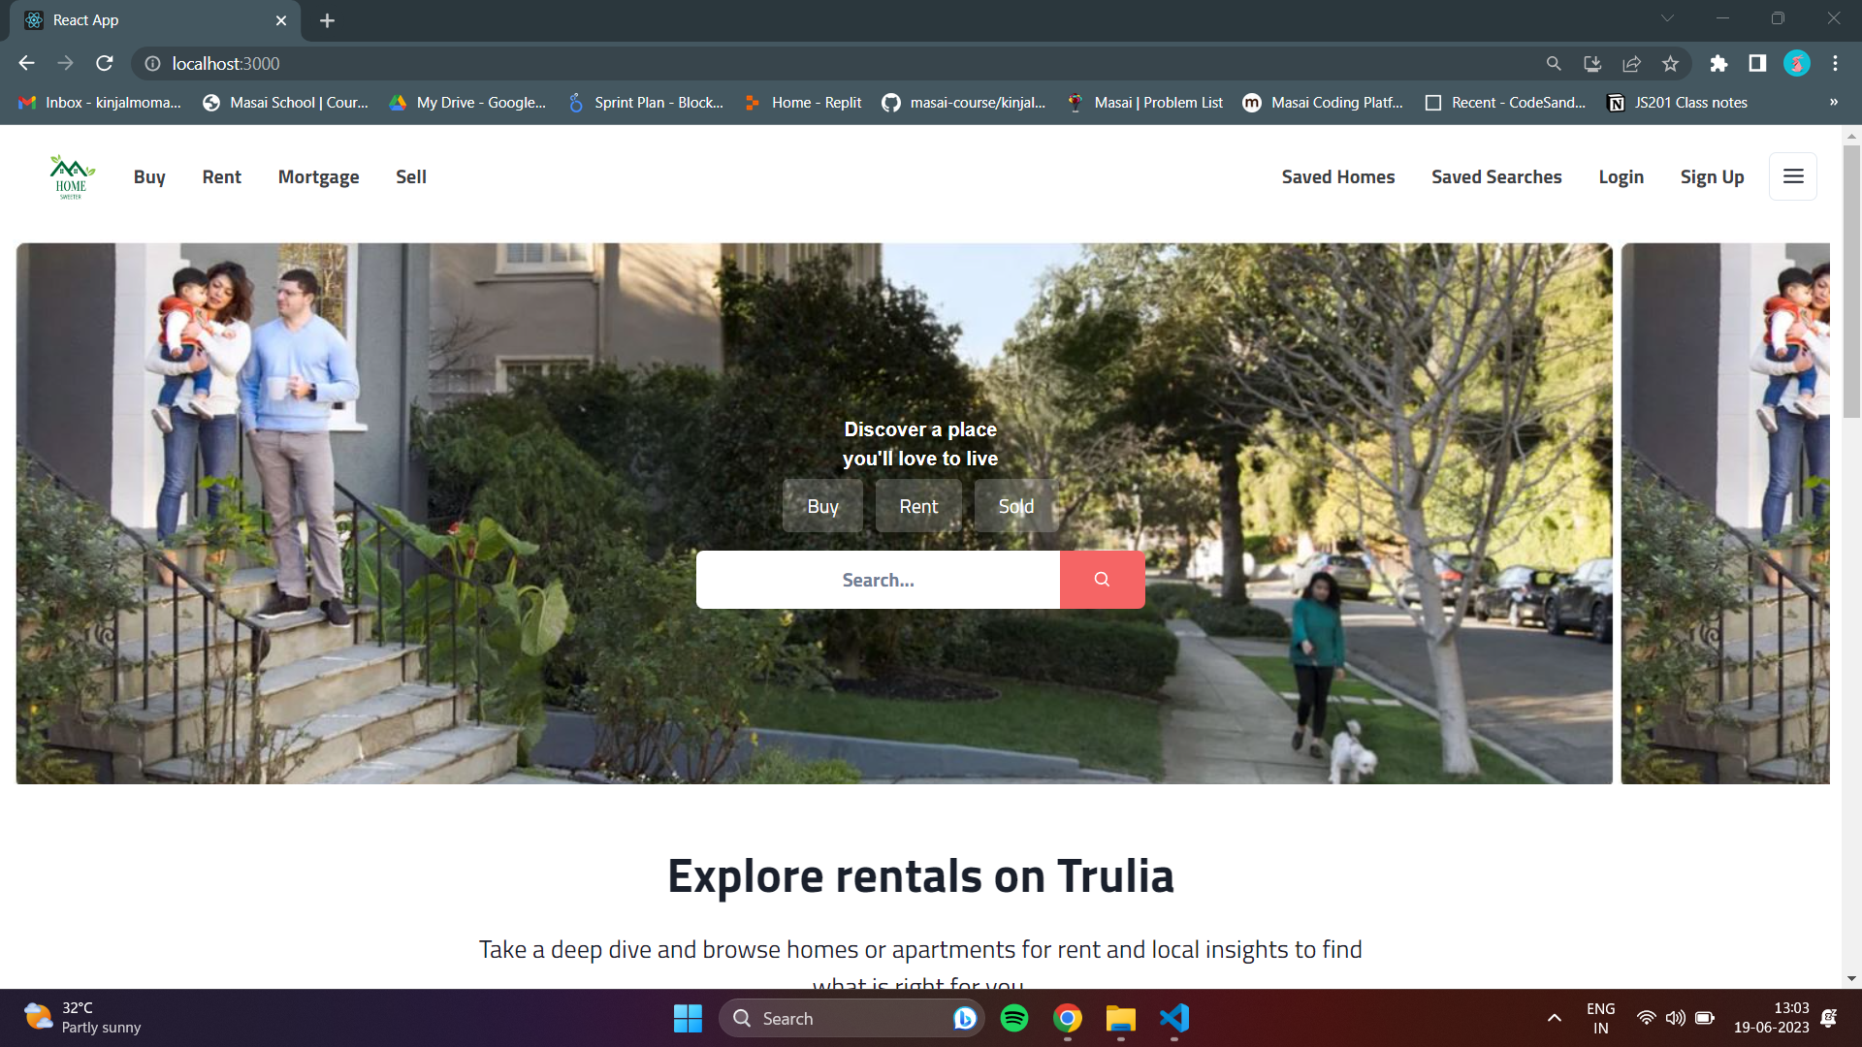Click the share page icon
The height and width of the screenshot is (1047, 1862).
click(1631, 64)
